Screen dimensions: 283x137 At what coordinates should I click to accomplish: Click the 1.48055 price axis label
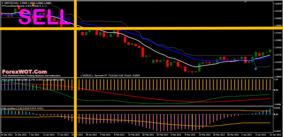pos(278,76)
